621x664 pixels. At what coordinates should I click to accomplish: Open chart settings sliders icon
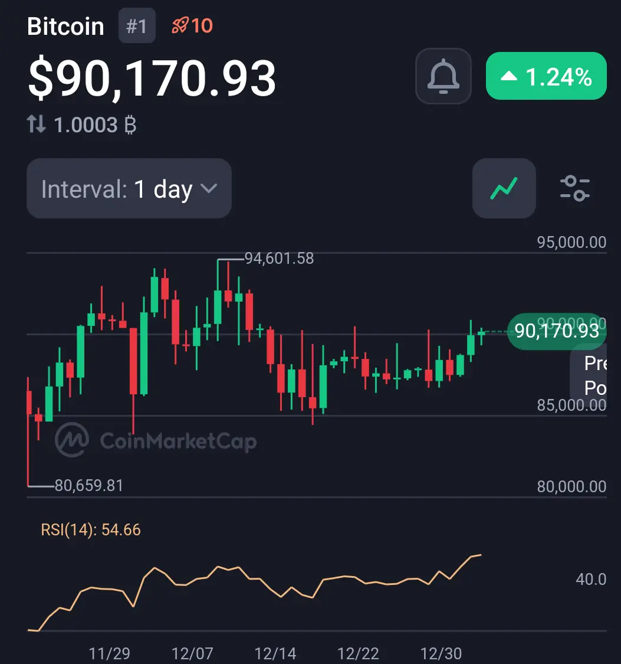coord(574,188)
